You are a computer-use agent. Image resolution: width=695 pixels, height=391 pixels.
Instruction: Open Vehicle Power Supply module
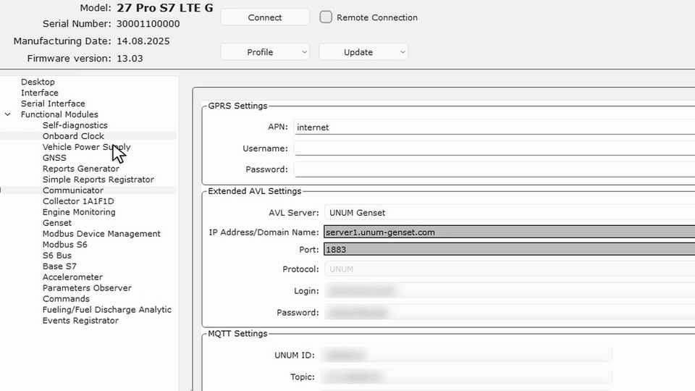tap(86, 147)
